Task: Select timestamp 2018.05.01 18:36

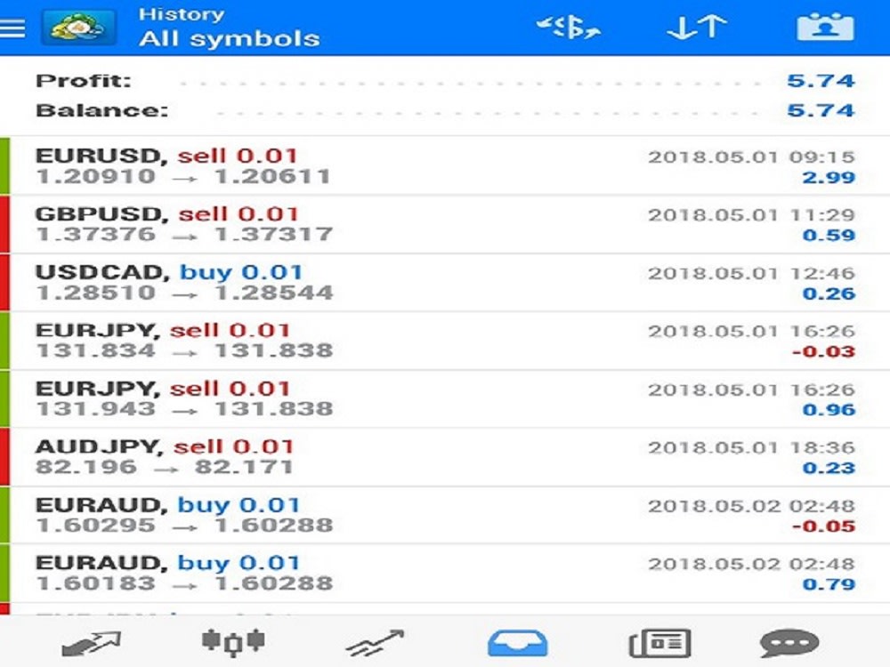Action: (751, 448)
